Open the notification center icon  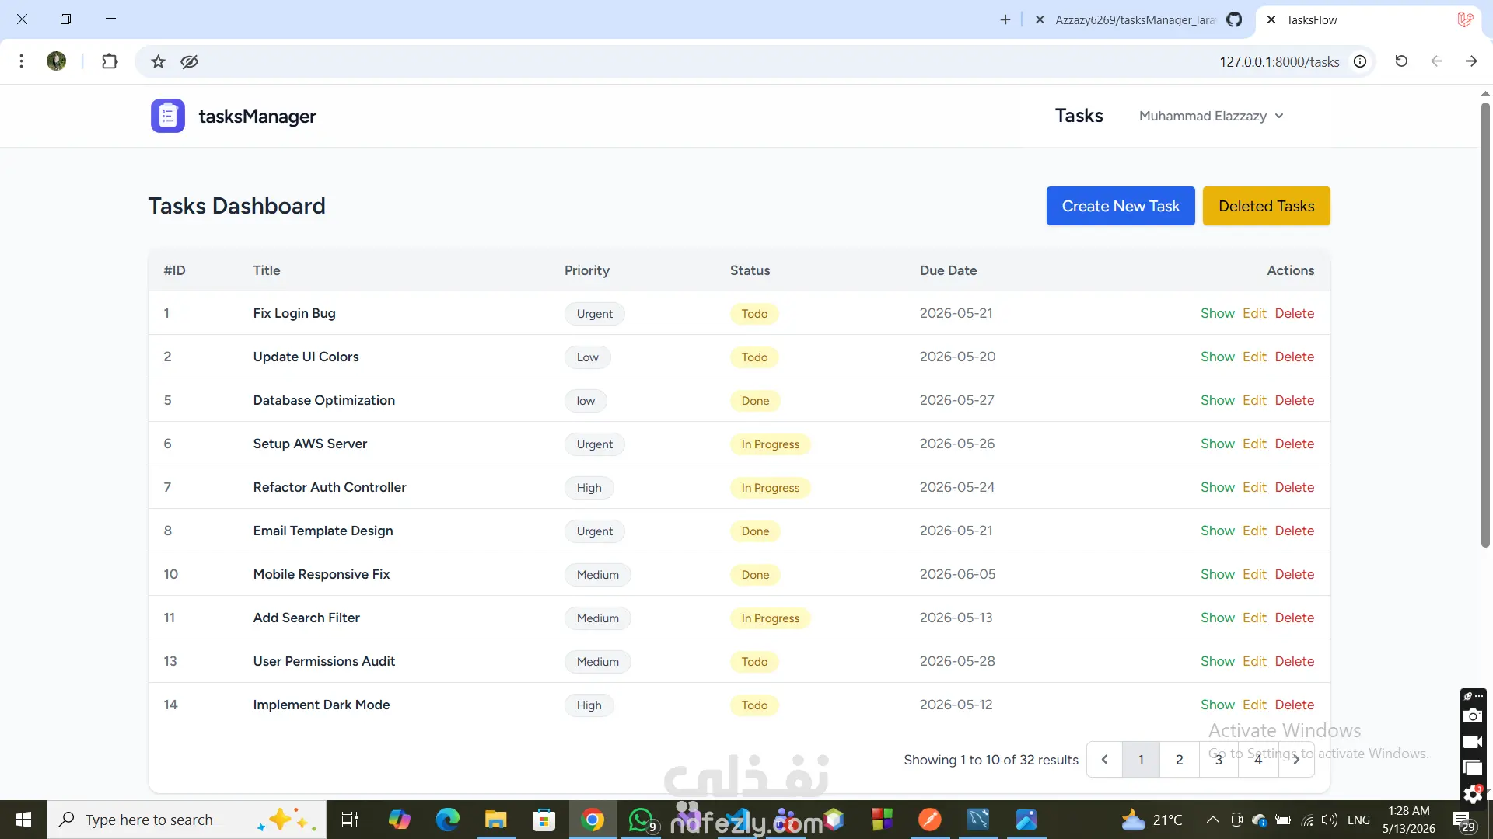coord(1464,820)
